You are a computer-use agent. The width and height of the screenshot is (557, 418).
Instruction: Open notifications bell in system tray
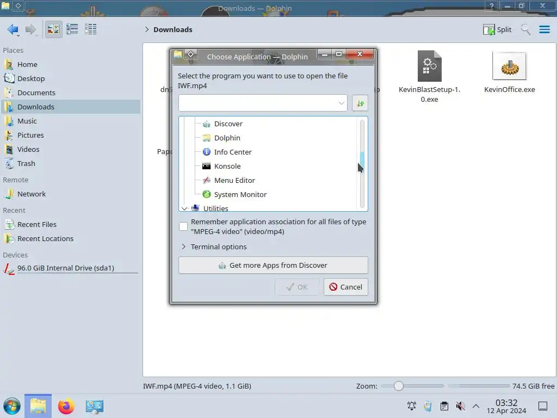[x=412, y=406]
